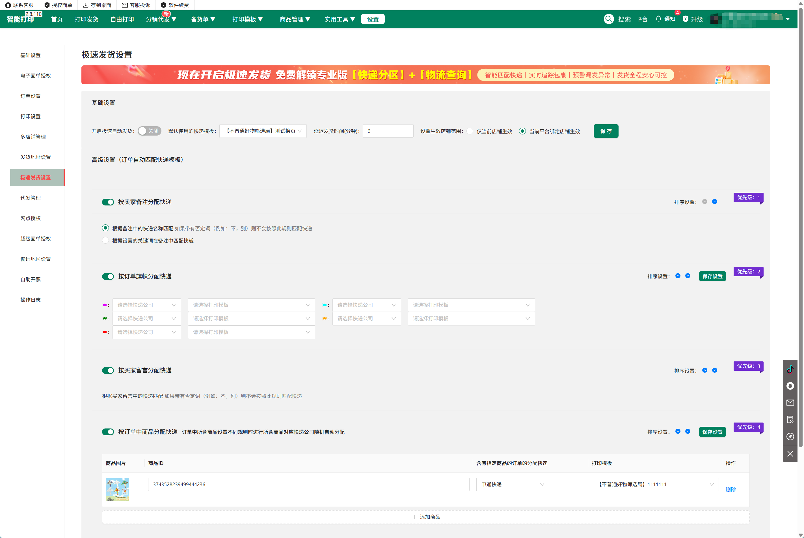Click the 存到桌面 download icon
Image resolution: width=804 pixels, height=538 pixels.
coord(86,5)
